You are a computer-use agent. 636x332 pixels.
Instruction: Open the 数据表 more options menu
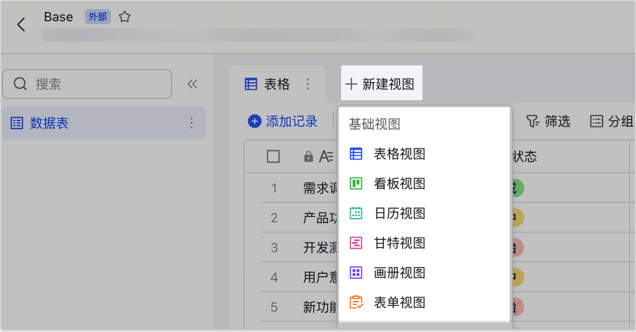pyautogui.click(x=192, y=123)
